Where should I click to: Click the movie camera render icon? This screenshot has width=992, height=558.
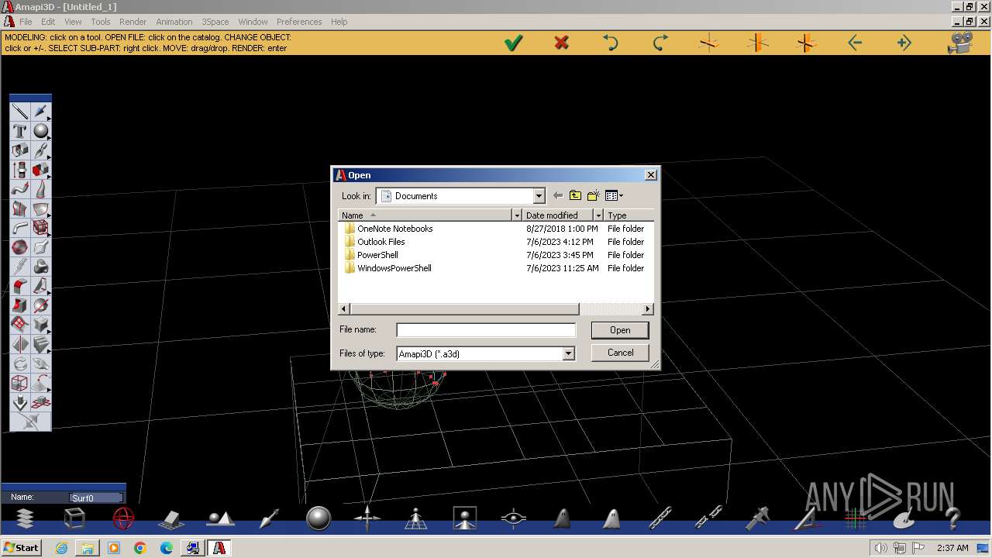[x=960, y=43]
